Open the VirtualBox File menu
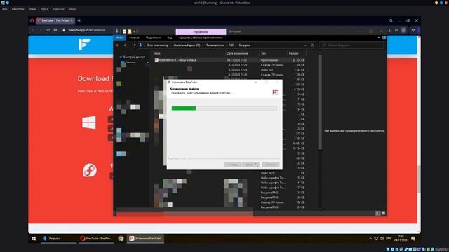This screenshot has height=252, width=449. pos(5,9)
